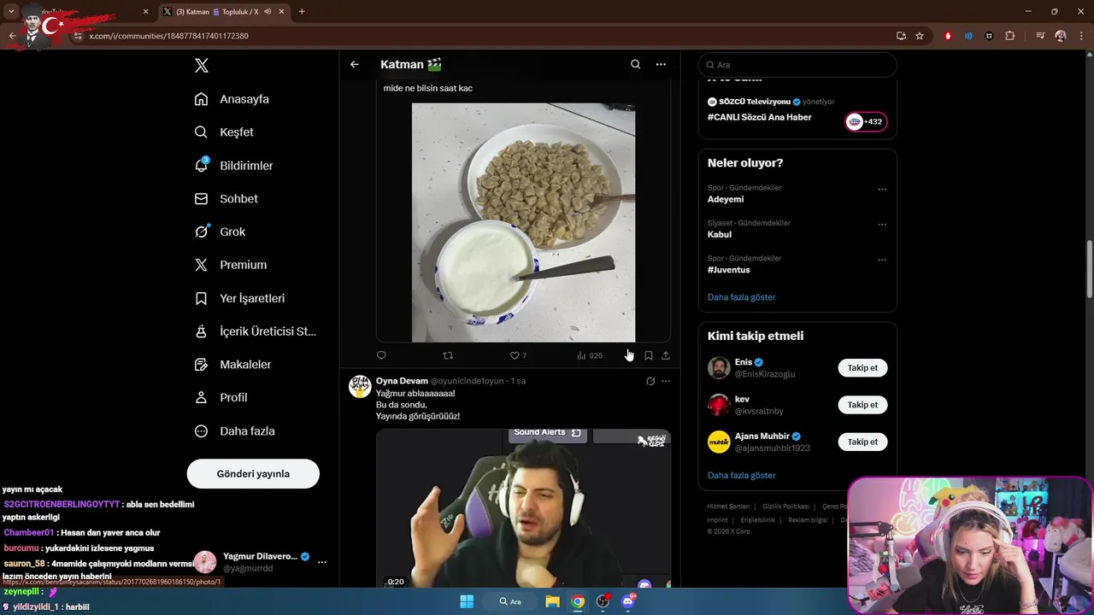Follow kev with Takip et

point(862,405)
